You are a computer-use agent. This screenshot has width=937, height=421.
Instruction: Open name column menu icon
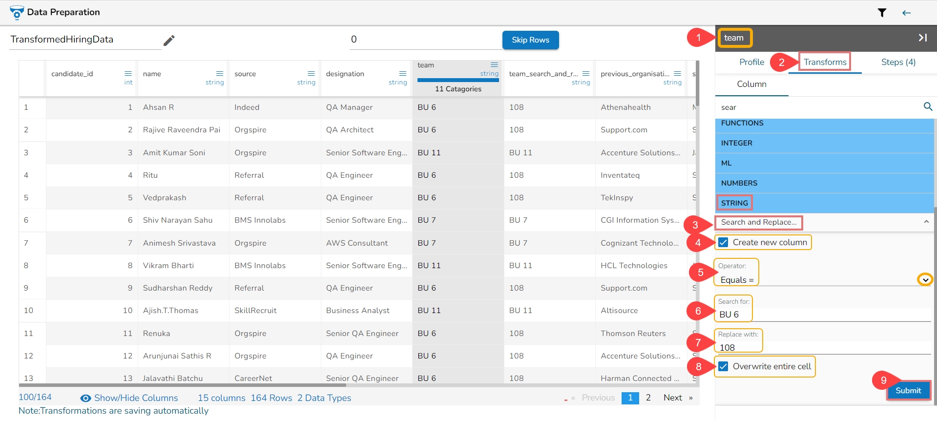click(220, 74)
